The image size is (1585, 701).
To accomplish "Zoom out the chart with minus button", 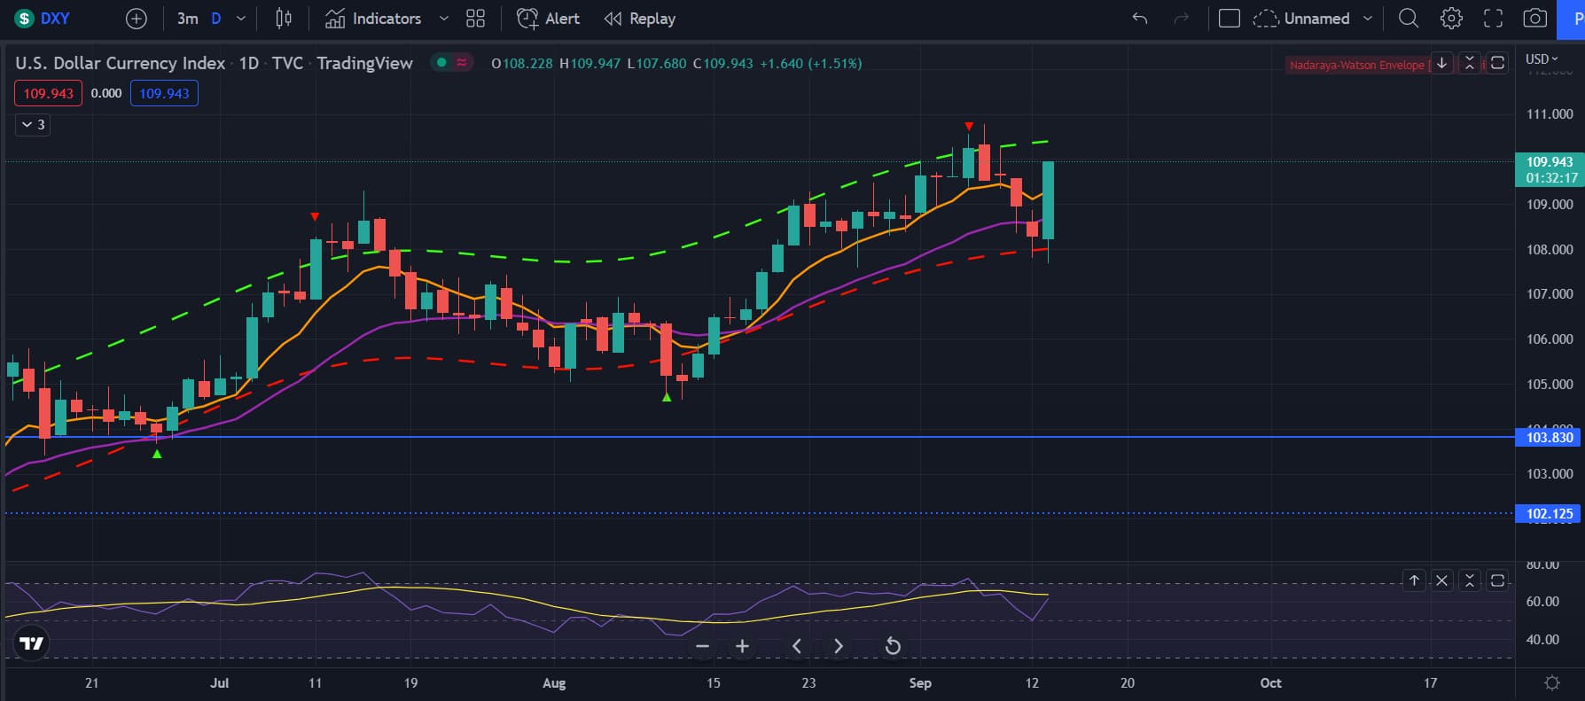I will click(703, 646).
